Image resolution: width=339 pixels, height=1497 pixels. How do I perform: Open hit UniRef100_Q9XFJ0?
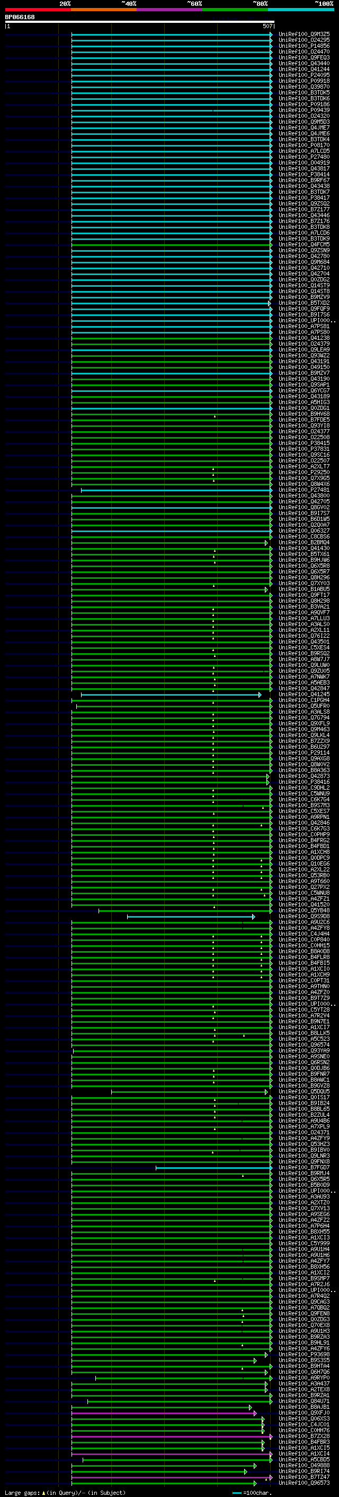point(304,1413)
